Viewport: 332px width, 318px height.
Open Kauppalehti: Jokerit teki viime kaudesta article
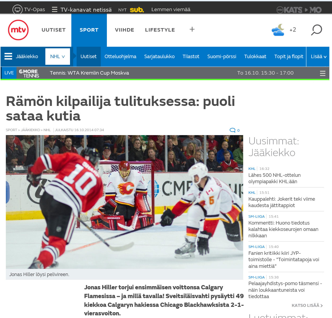tap(282, 202)
